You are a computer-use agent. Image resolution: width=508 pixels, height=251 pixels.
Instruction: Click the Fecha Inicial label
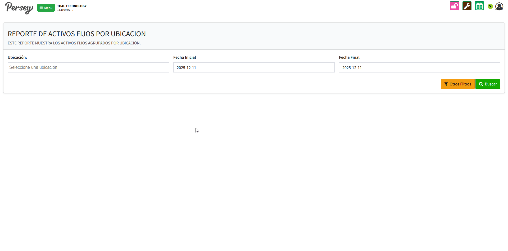184,57
